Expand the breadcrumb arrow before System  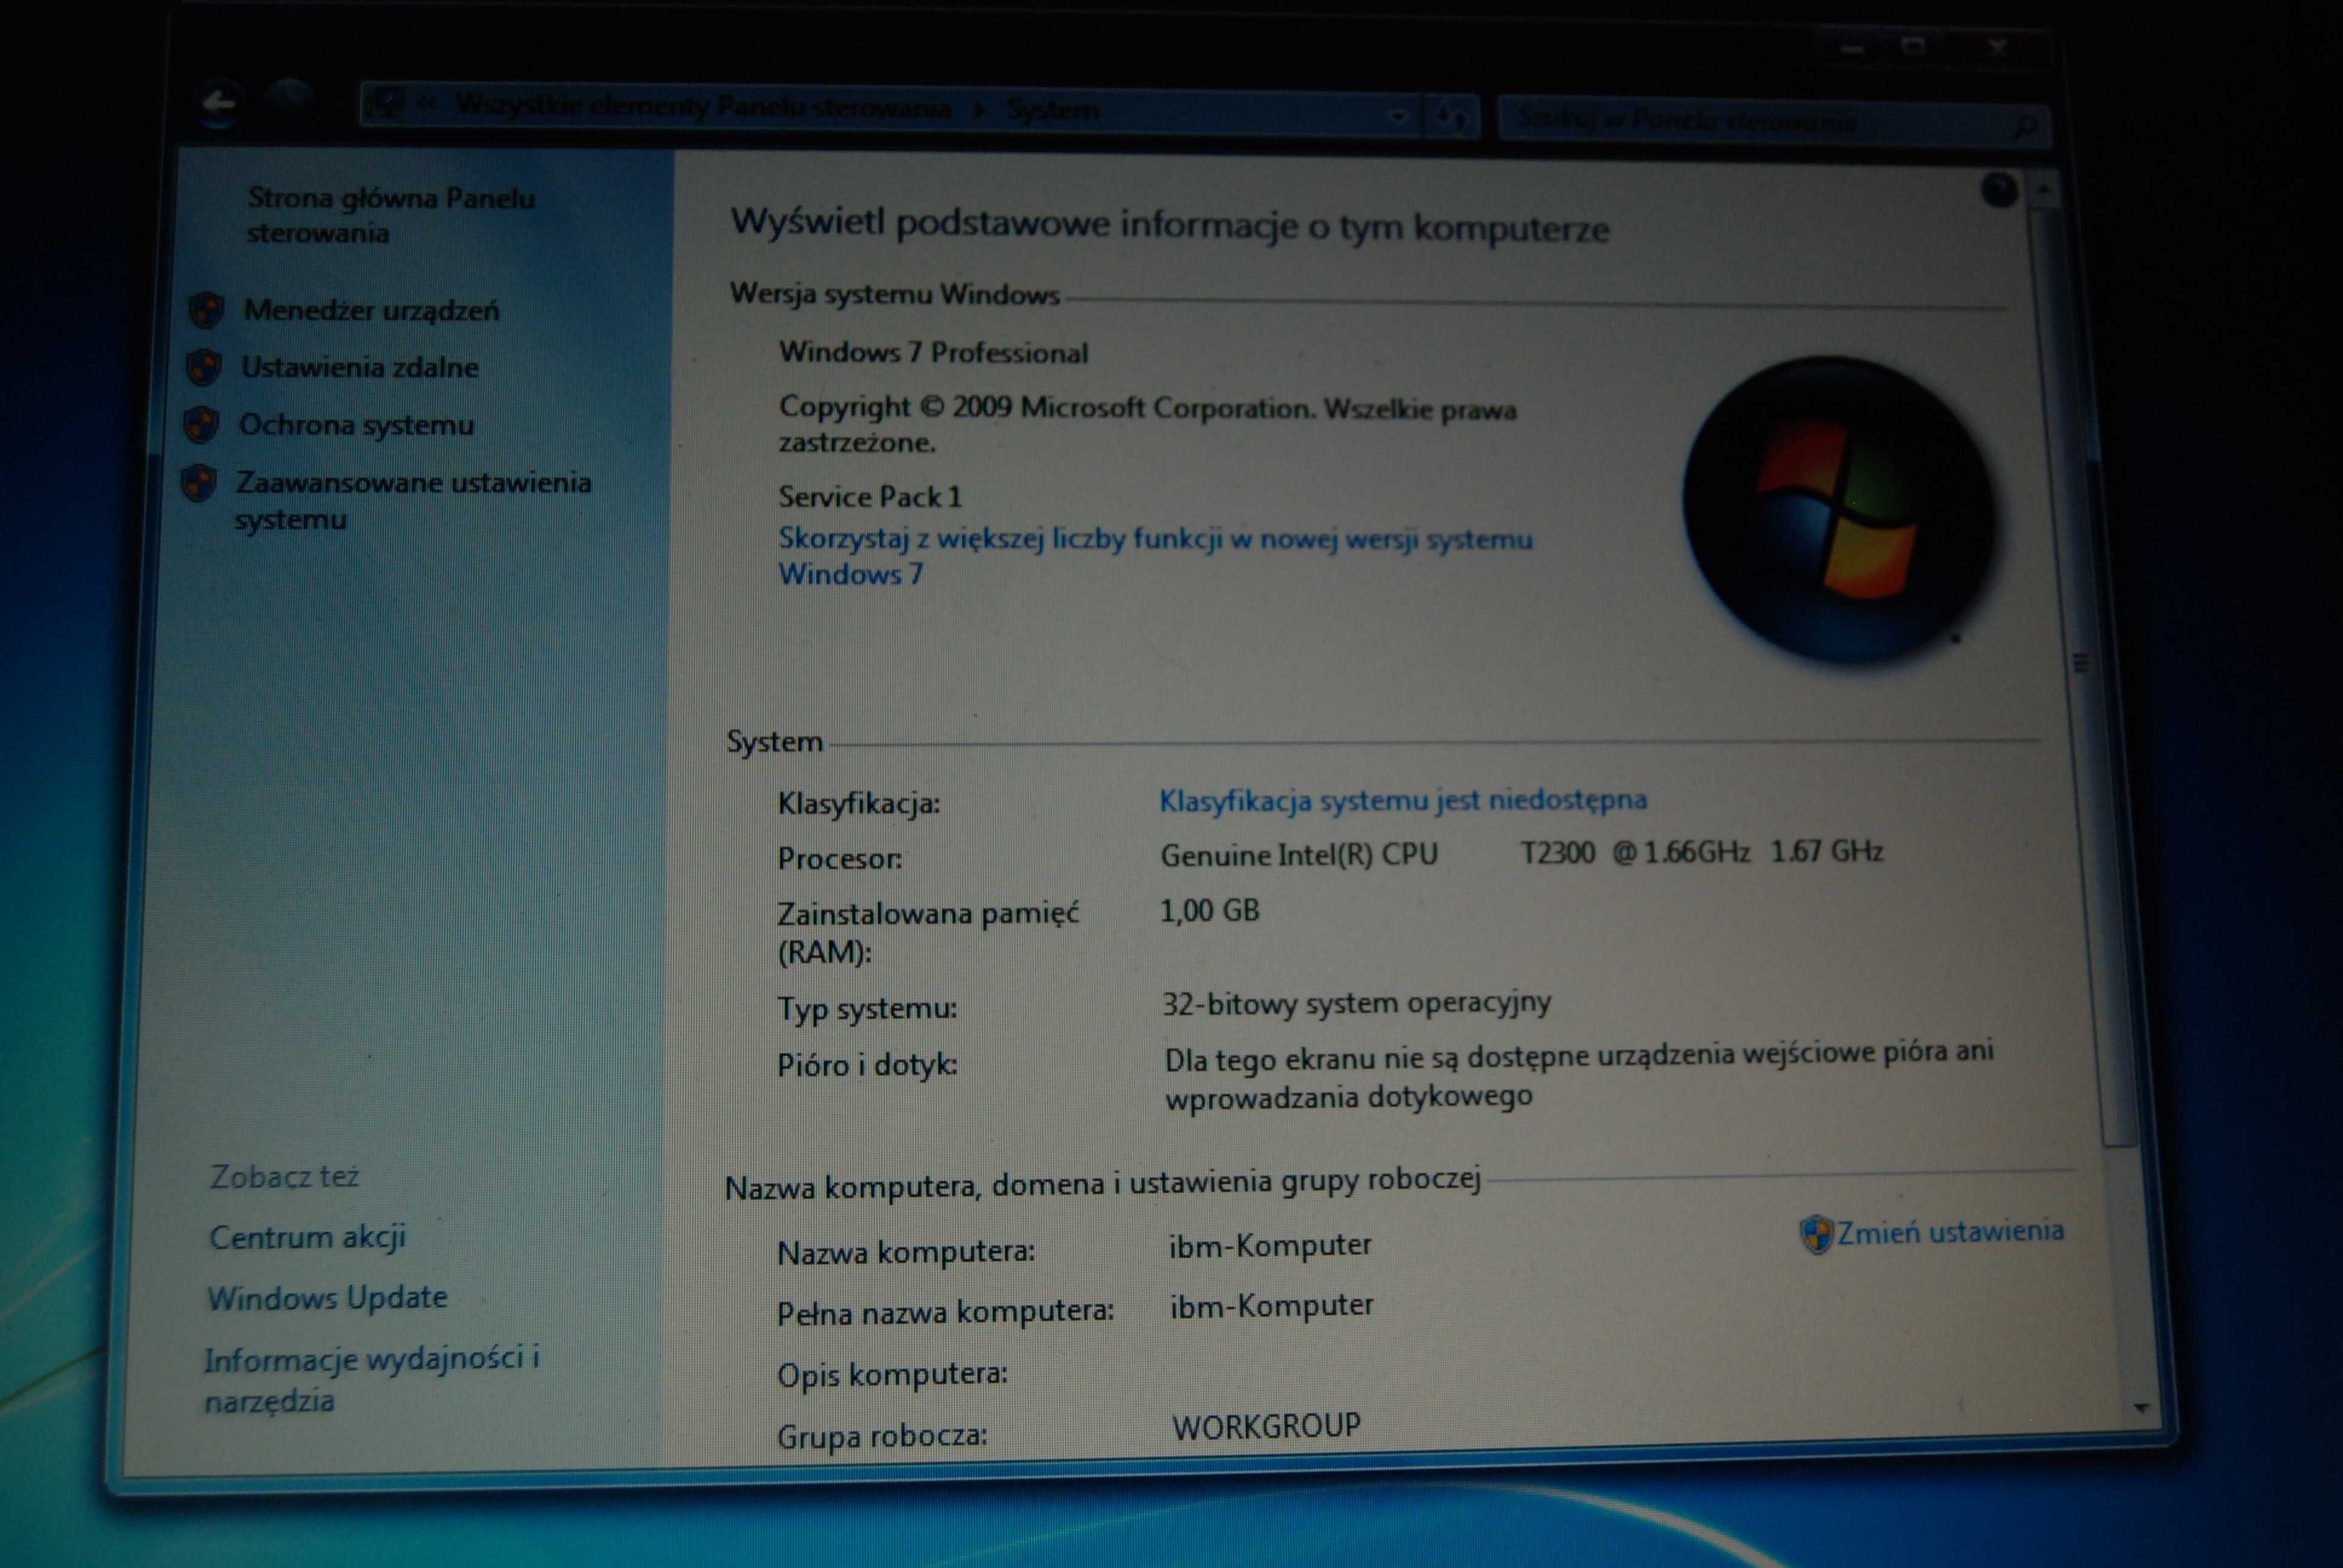coord(979,109)
